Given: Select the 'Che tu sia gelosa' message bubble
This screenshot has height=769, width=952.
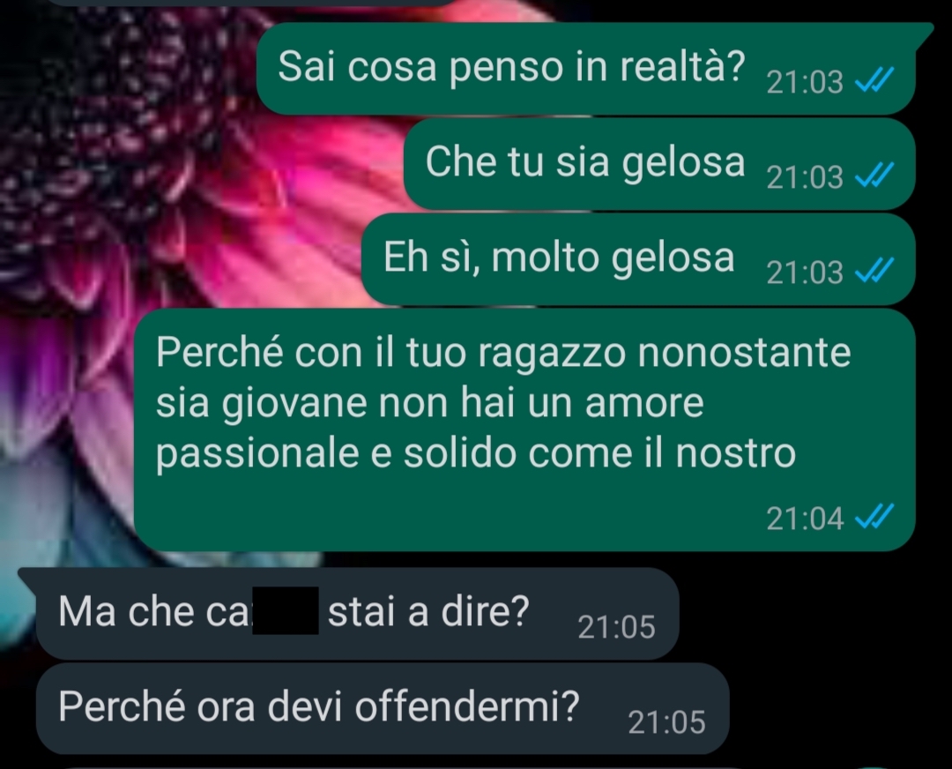Looking at the screenshot, I should pyautogui.click(x=659, y=164).
